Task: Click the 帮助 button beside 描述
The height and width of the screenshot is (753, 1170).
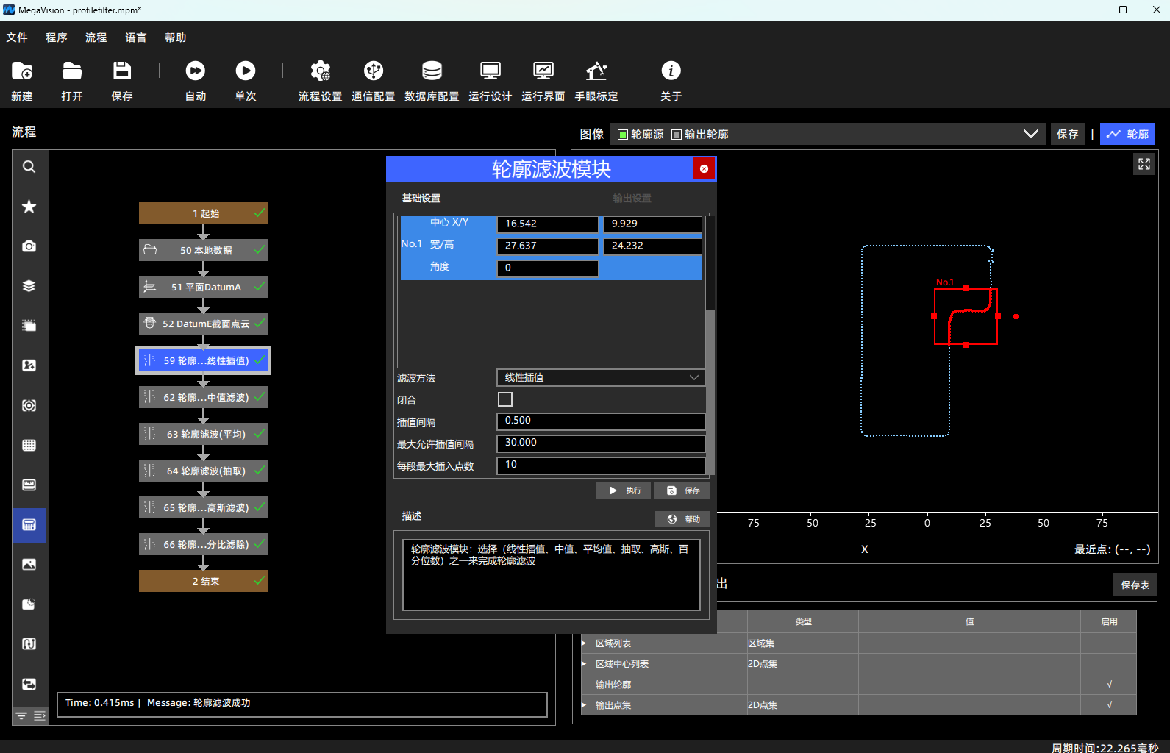Action: [x=682, y=519]
